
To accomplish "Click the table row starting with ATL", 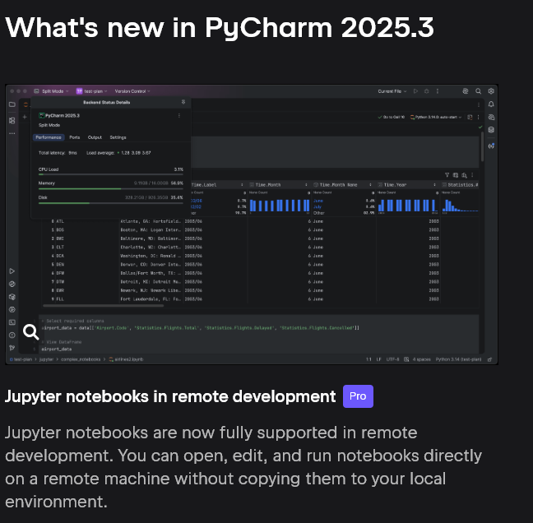I will (x=261, y=221).
